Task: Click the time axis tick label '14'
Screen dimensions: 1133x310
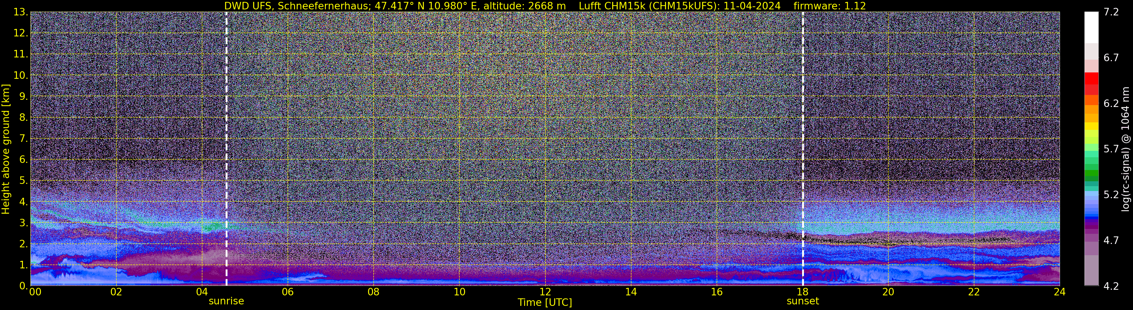Action: (631, 292)
